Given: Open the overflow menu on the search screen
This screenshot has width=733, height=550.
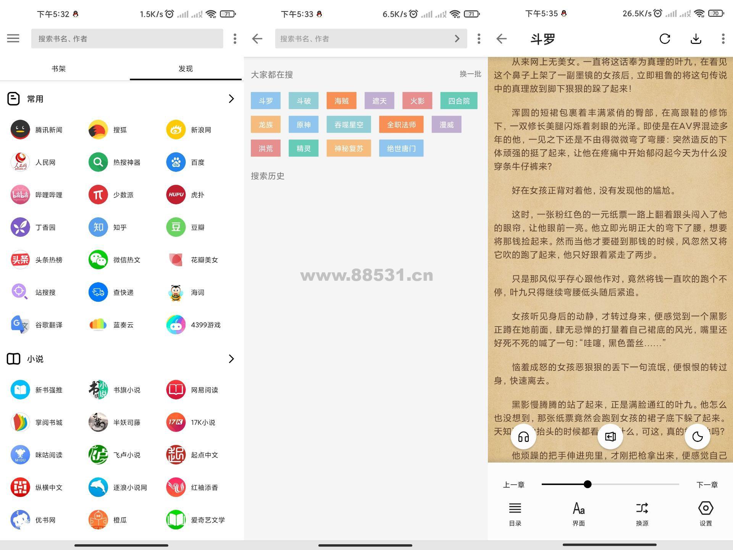Looking at the screenshot, I should pos(479,39).
